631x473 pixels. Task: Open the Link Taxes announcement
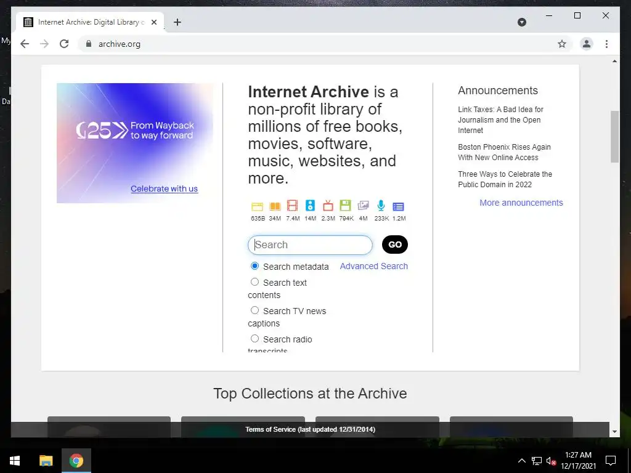500,120
